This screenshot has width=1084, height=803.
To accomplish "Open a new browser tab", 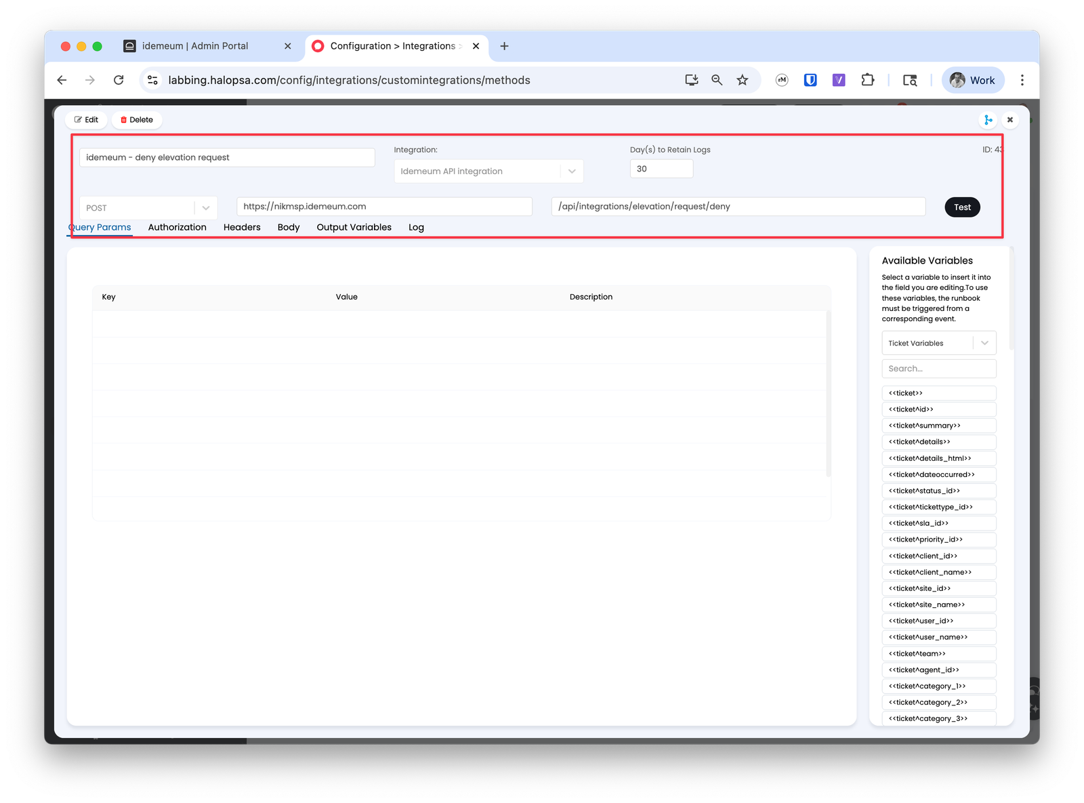I will (504, 46).
